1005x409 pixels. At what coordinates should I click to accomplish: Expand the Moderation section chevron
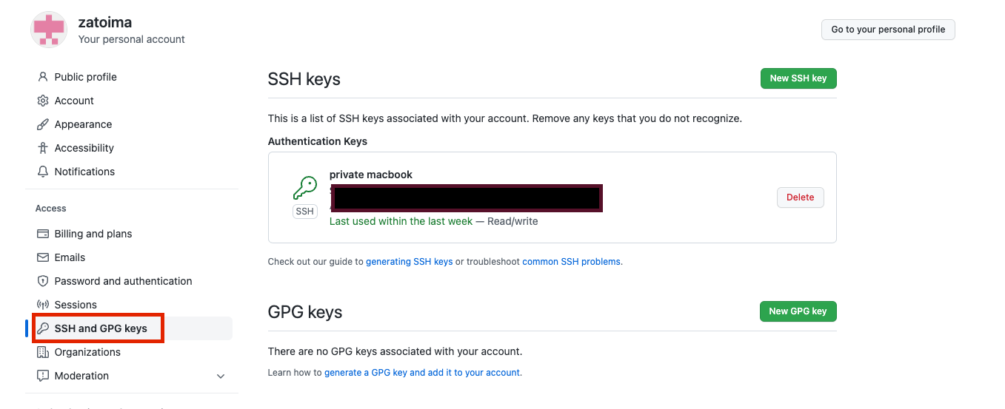(x=221, y=376)
